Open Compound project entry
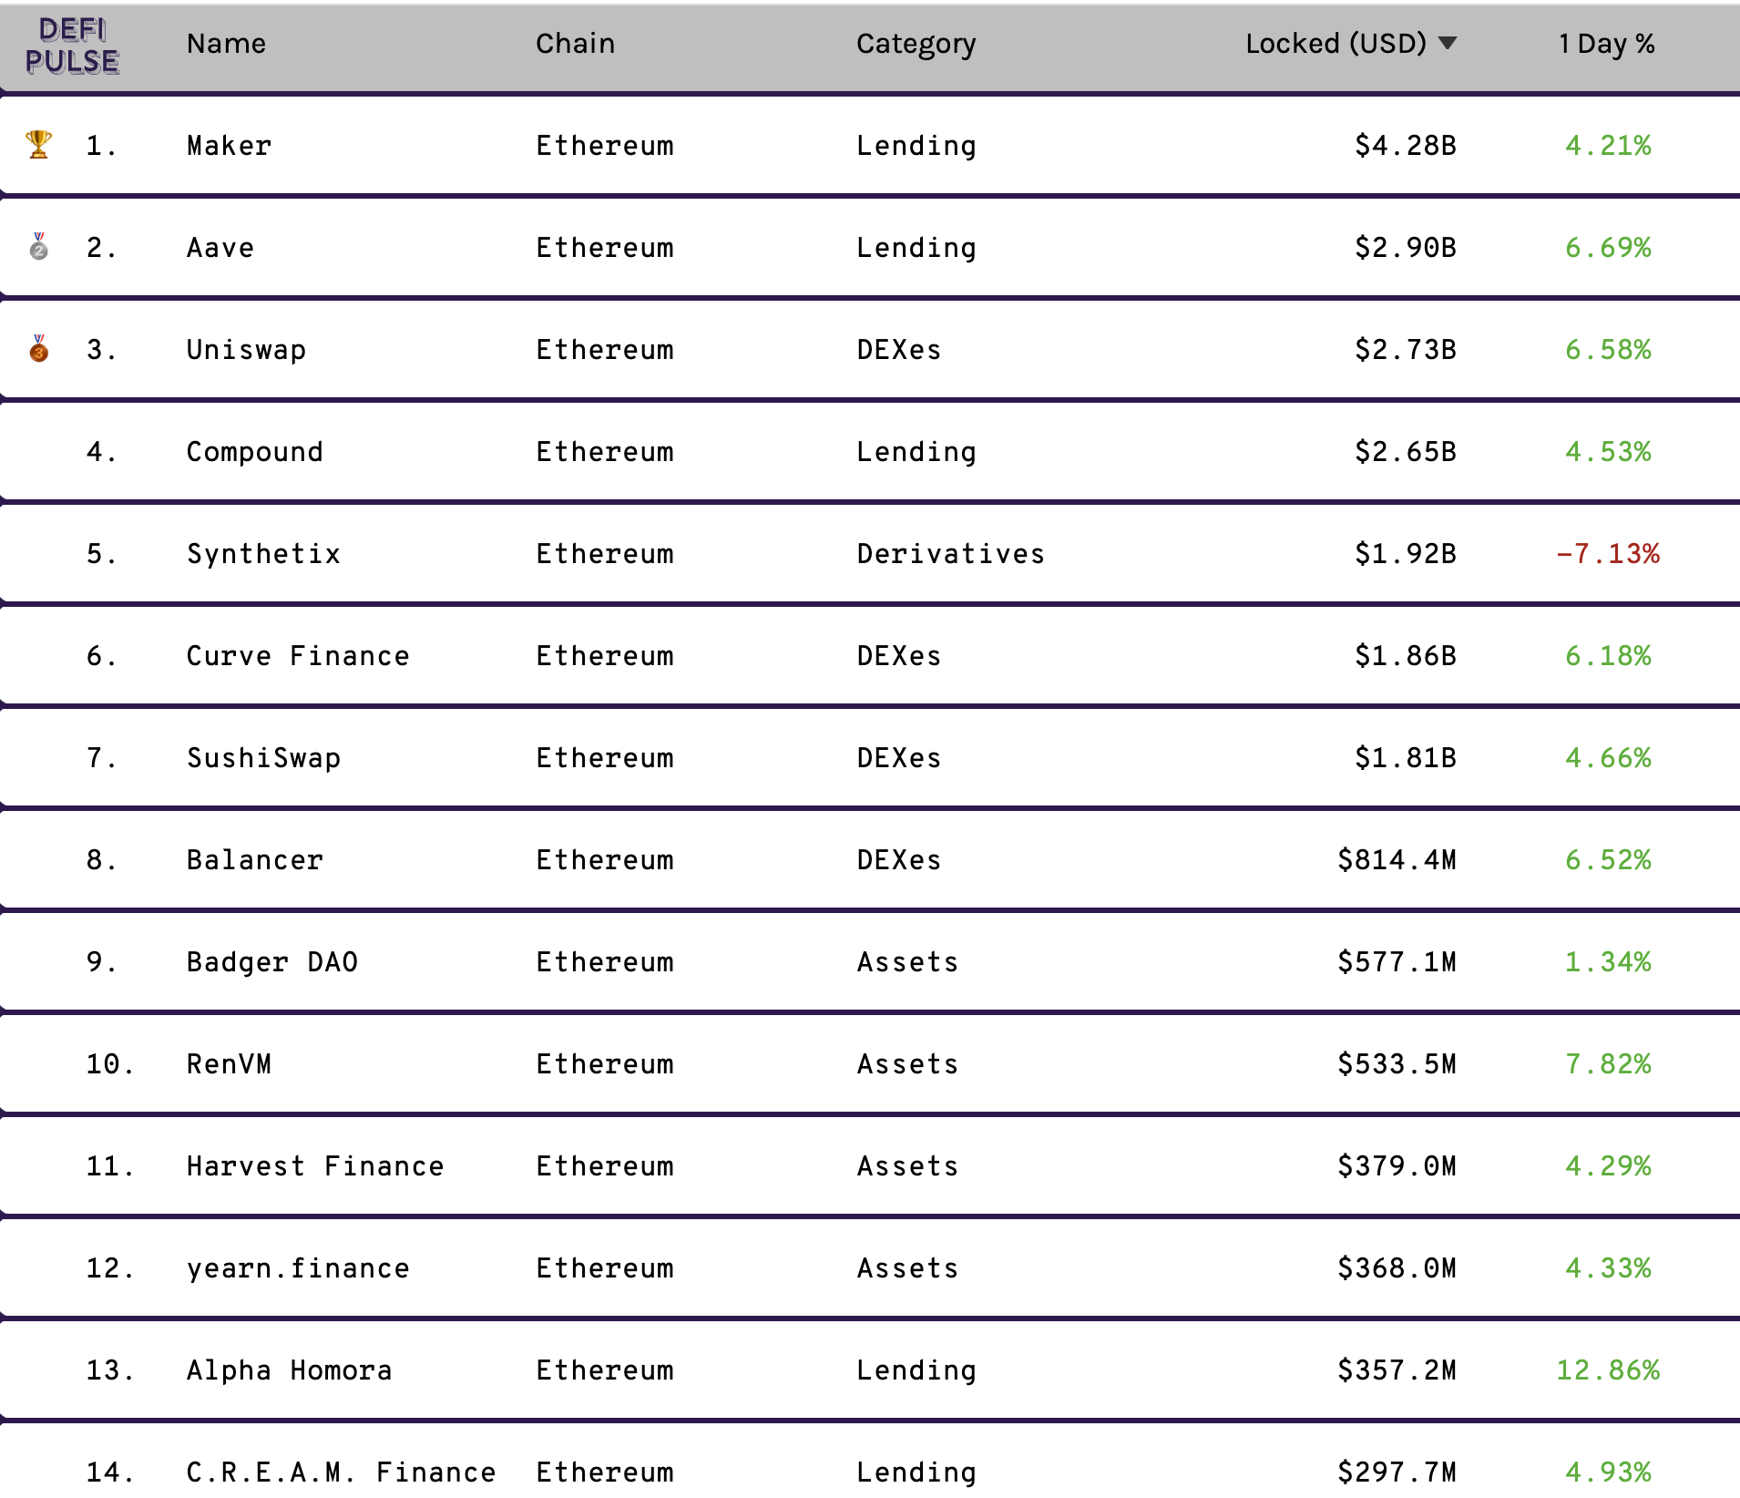 [x=254, y=452]
